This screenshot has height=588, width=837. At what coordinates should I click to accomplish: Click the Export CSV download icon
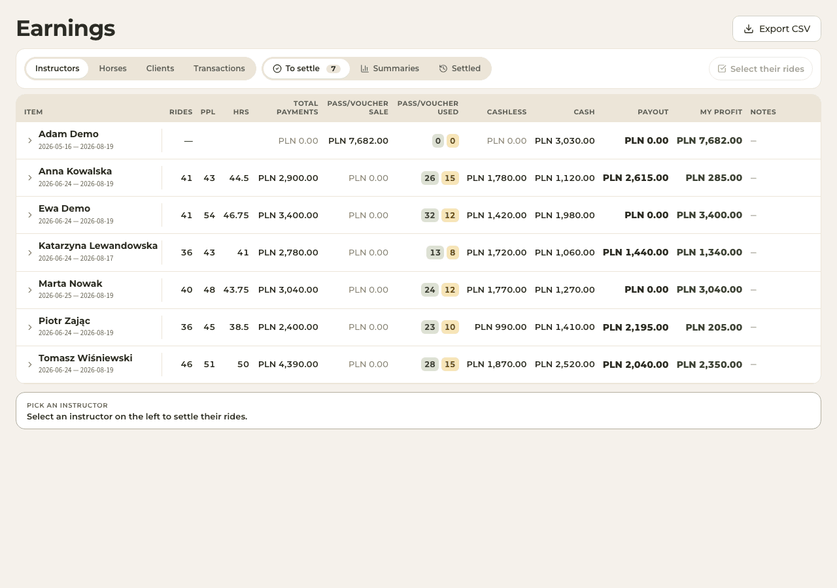749,29
